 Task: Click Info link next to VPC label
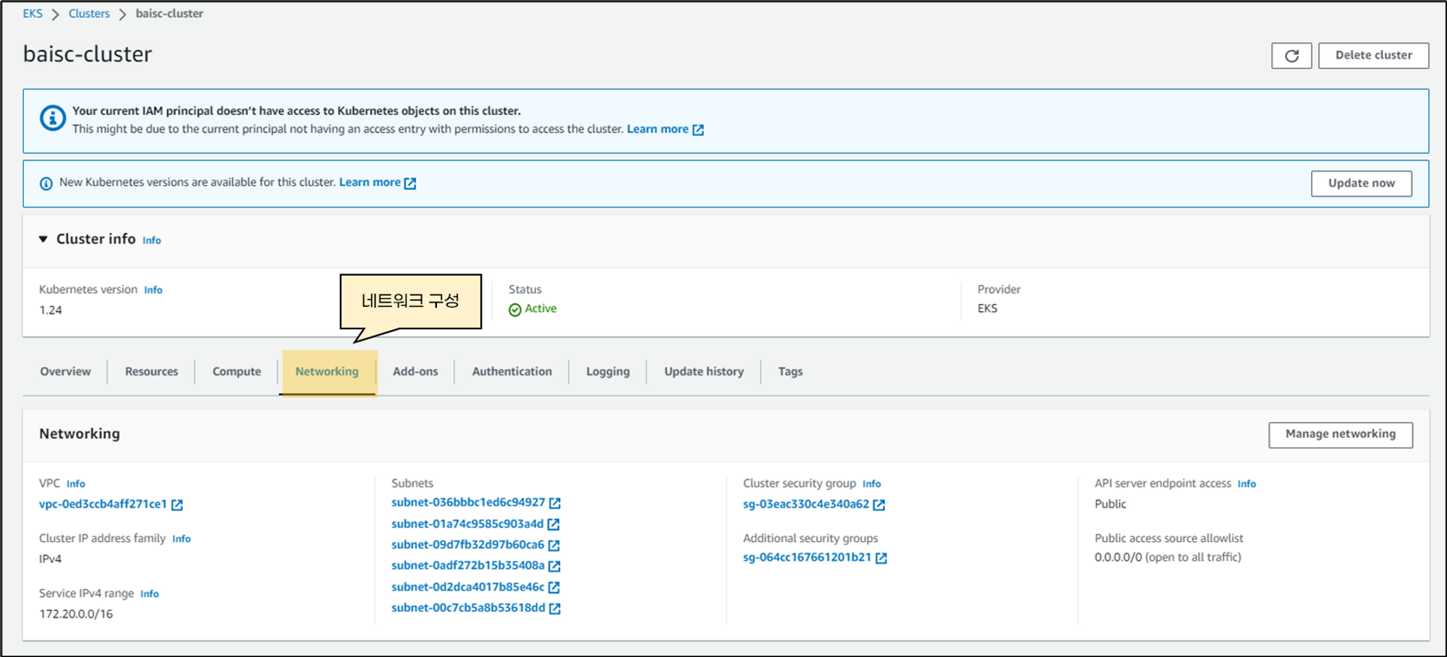(x=76, y=484)
